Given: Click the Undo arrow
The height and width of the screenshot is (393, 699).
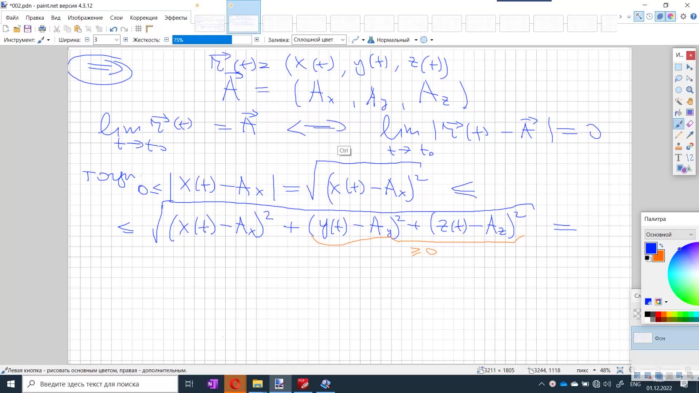Looking at the screenshot, I should coord(113,29).
